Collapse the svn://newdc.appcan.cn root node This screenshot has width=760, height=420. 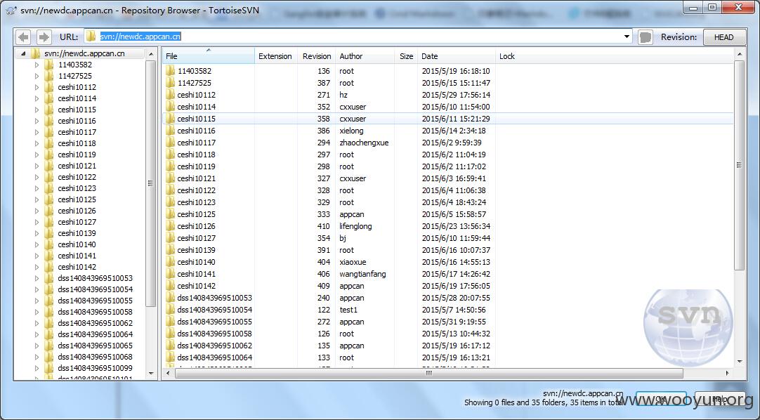[x=22, y=54]
